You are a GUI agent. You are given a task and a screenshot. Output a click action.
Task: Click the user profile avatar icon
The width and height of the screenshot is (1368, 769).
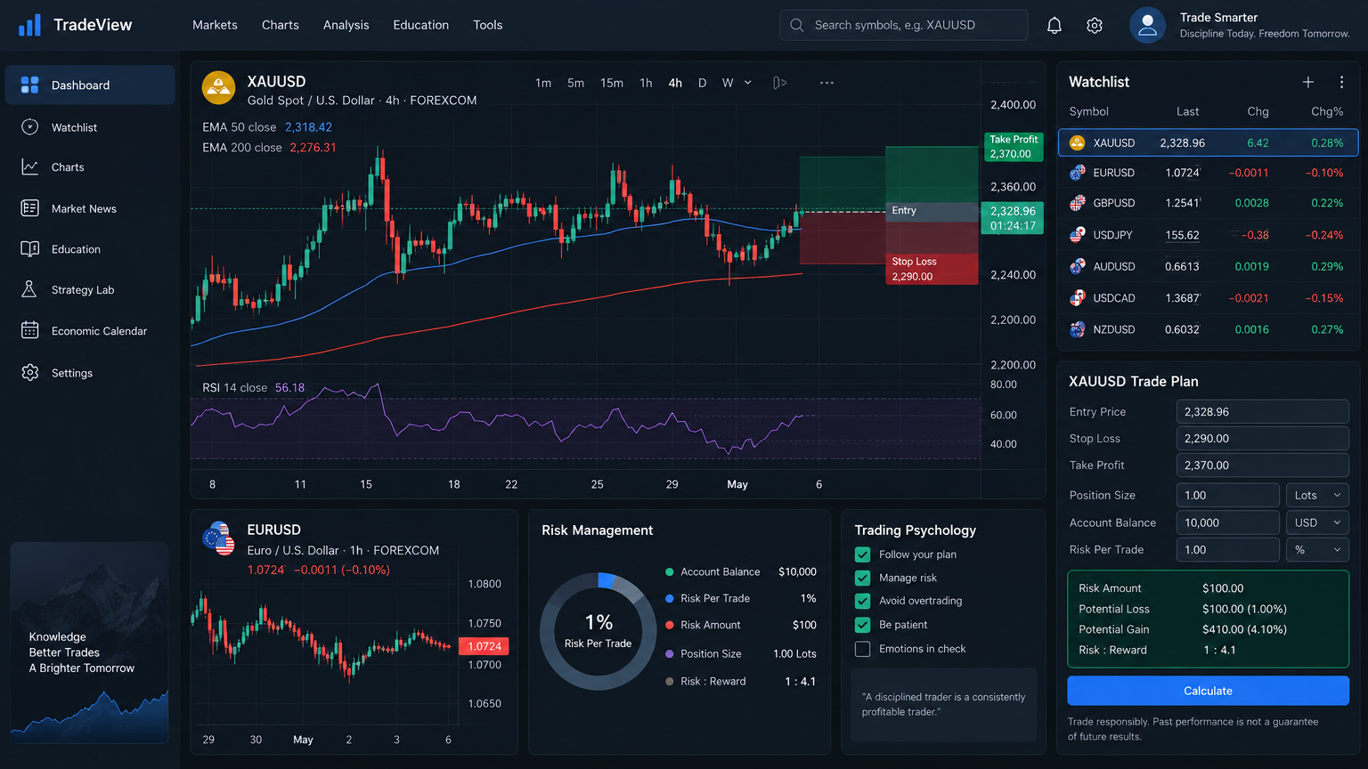[x=1147, y=25]
